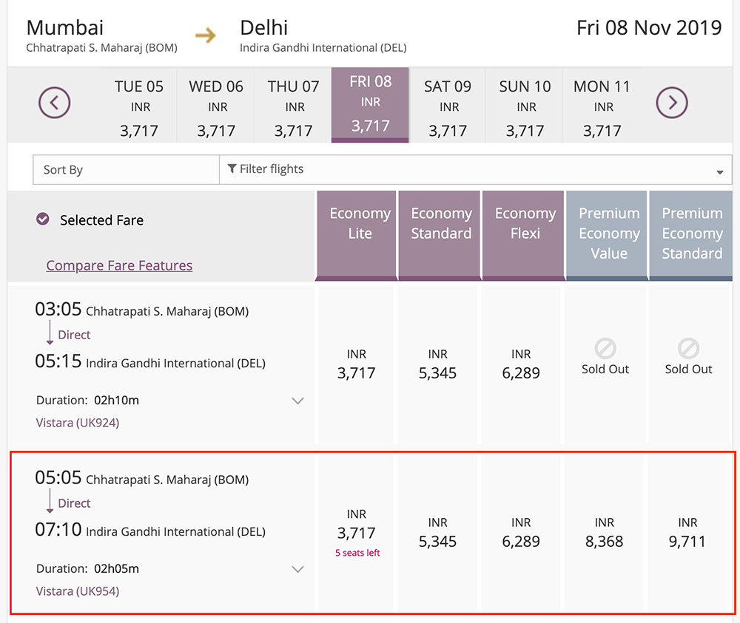Click the Selected Fare checkmark icon
740x623 pixels.
(43, 219)
